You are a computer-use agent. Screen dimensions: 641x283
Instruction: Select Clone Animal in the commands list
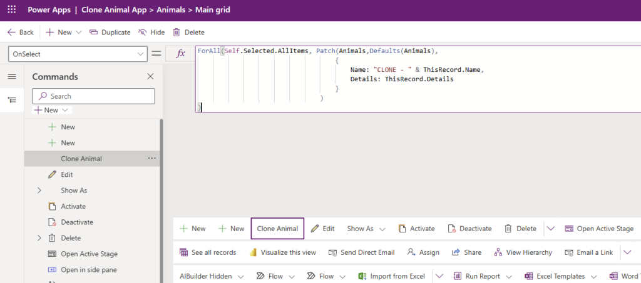tap(92, 159)
